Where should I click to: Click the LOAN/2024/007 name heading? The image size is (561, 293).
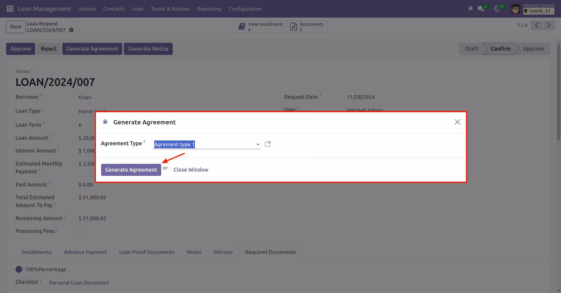pos(55,82)
